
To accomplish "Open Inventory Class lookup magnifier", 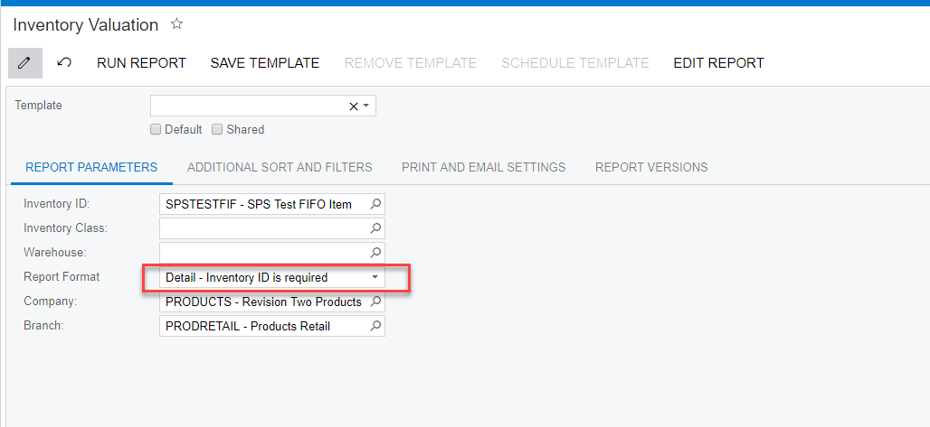I will (376, 228).
